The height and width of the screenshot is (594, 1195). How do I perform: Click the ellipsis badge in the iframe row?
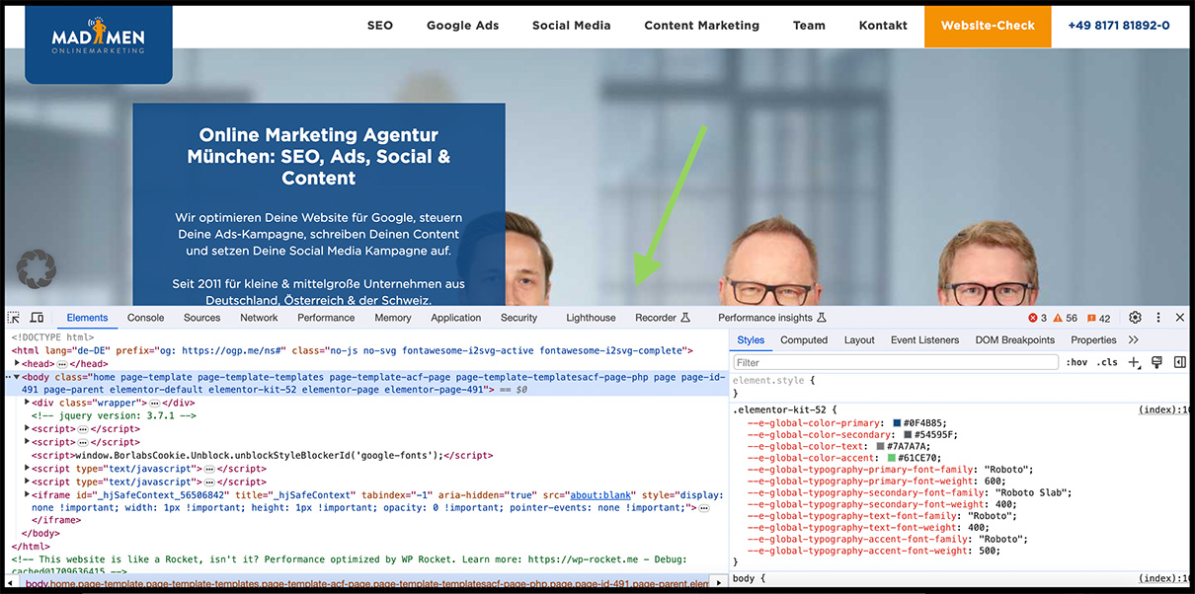pyautogui.click(x=704, y=507)
